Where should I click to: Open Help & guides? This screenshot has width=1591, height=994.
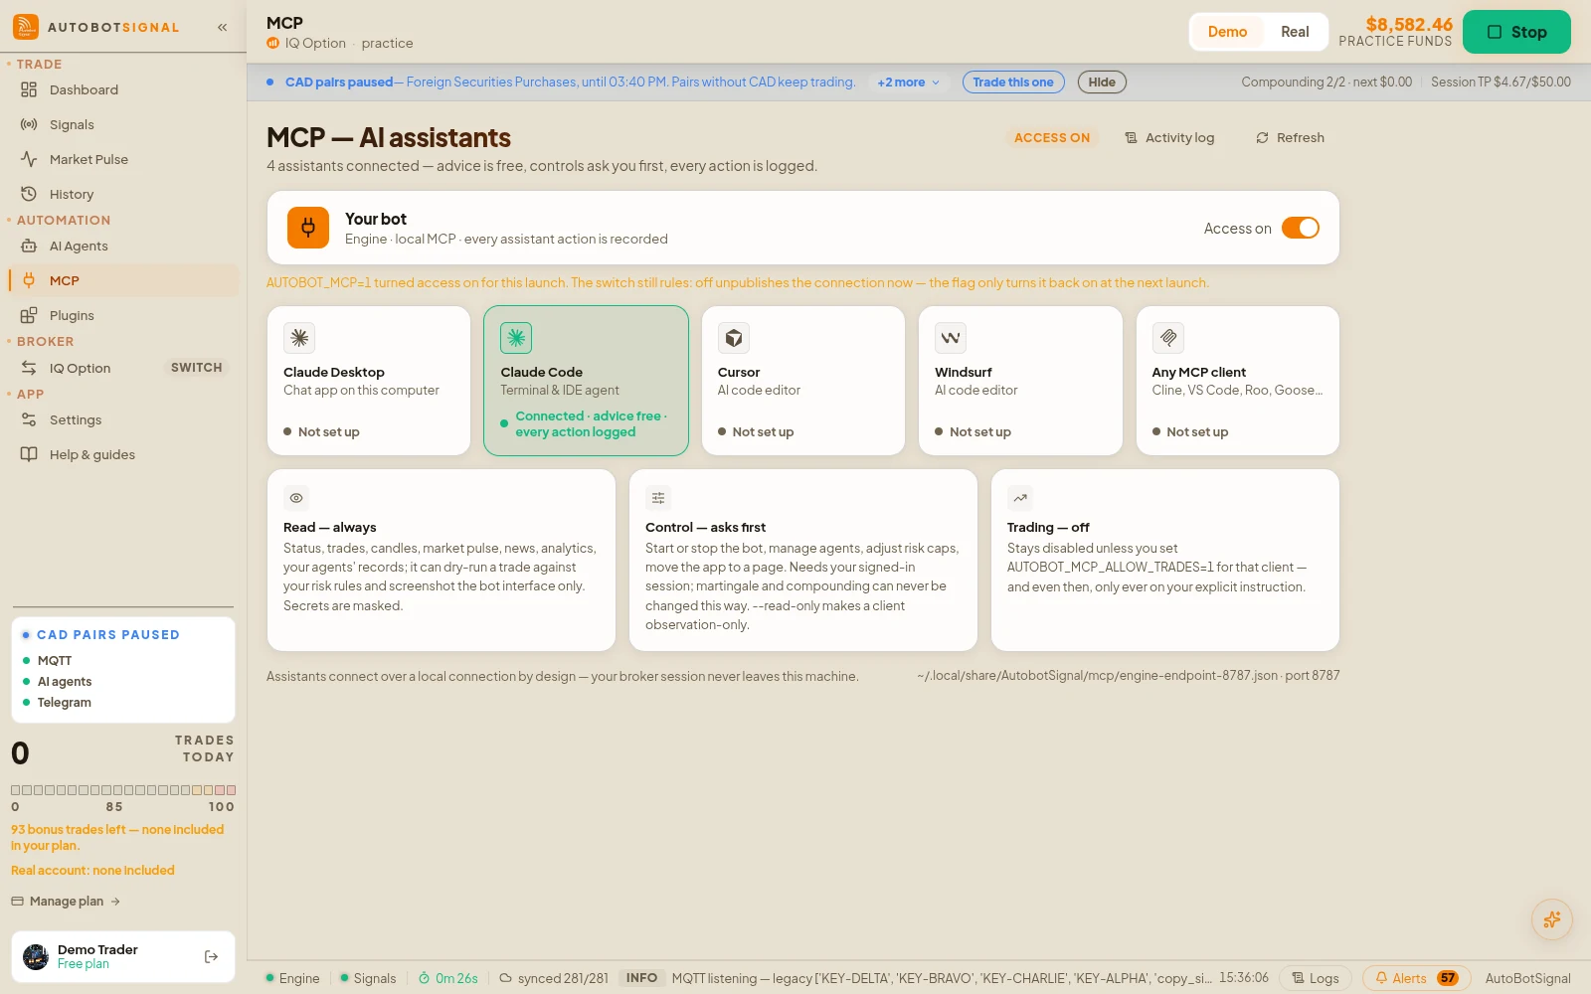[123, 454]
